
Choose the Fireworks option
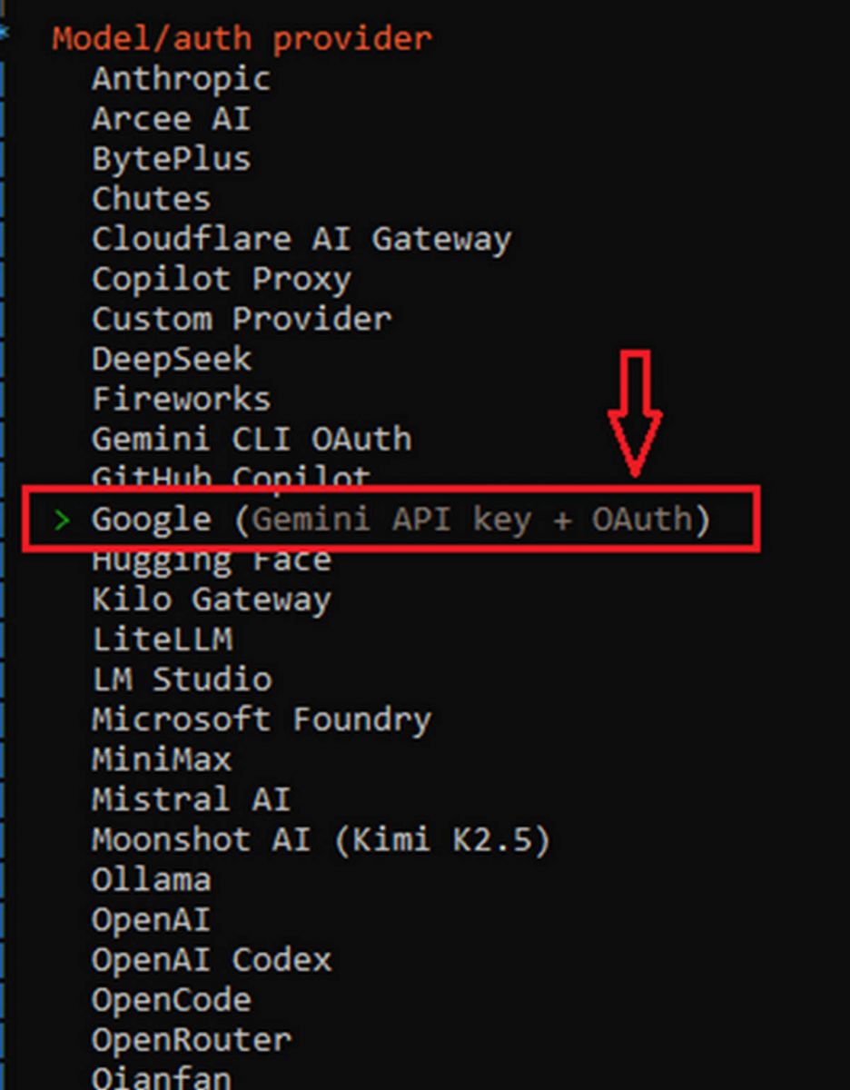[x=181, y=399]
